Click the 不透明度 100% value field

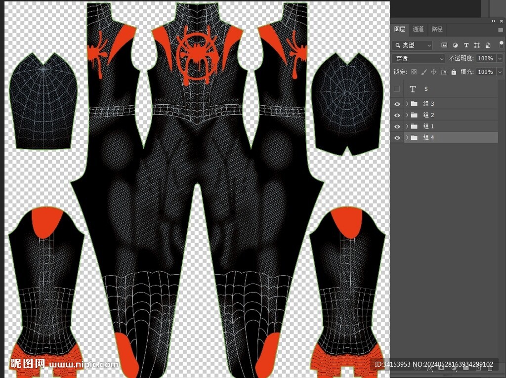(x=487, y=58)
